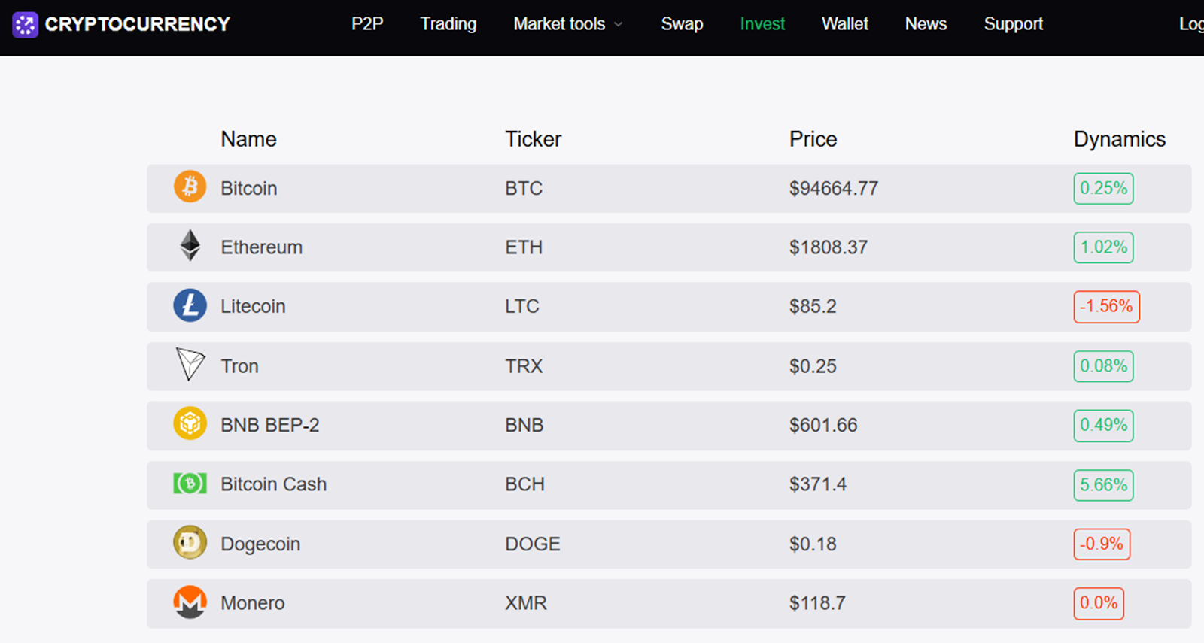Image resolution: width=1204 pixels, height=643 pixels.
Task: Click Litecoin's -1.56% dynamics badge
Action: tap(1106, 307)
